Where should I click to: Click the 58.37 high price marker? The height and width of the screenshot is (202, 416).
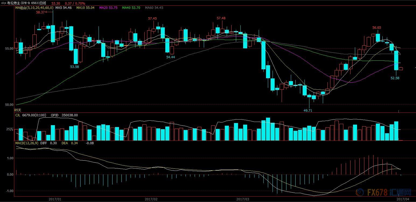40,12
